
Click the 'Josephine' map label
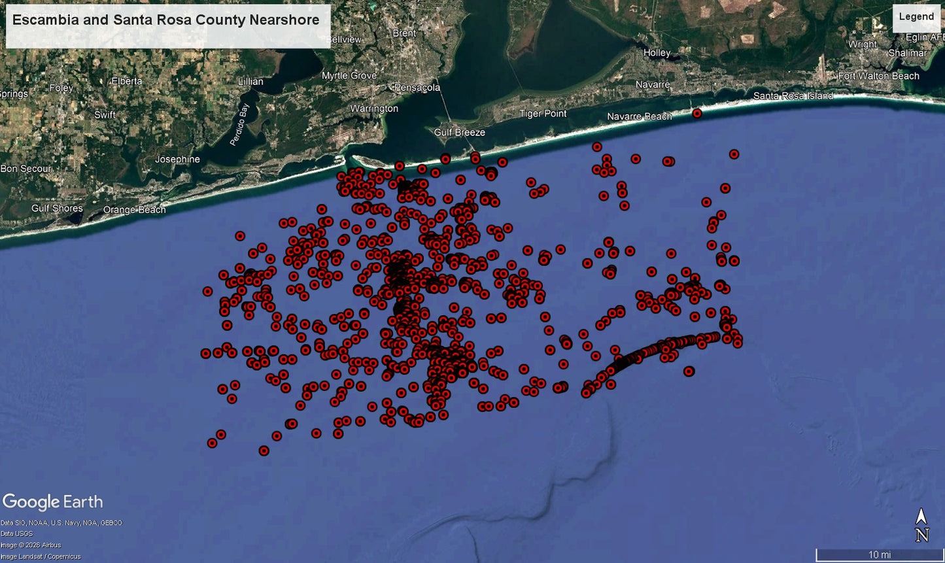pyautogui.click(x=177, y=160)
